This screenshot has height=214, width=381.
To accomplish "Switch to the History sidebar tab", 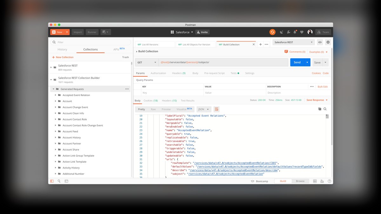I will pyautogui.click(x=62, y=49).
